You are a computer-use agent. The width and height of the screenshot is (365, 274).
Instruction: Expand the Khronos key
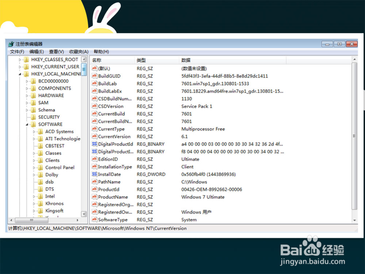tap(34, 203)
